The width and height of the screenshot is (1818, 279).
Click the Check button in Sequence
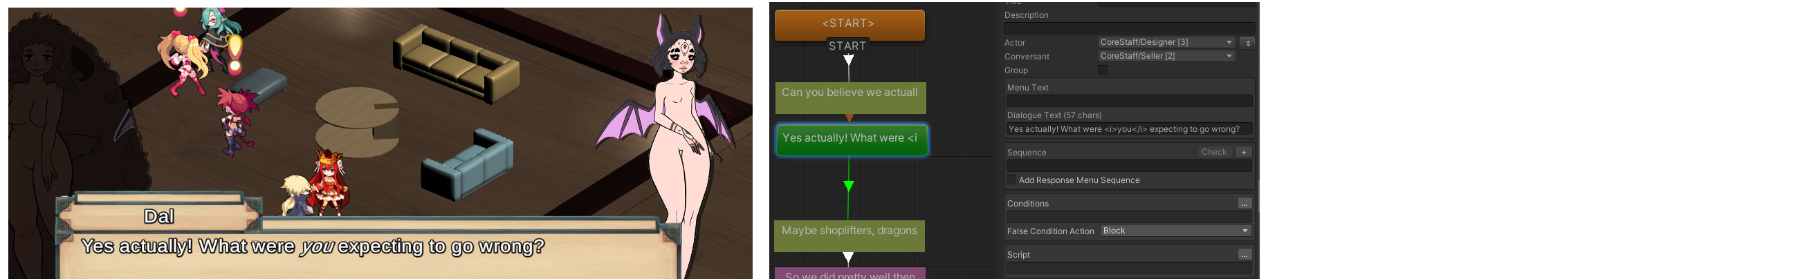1214,152
